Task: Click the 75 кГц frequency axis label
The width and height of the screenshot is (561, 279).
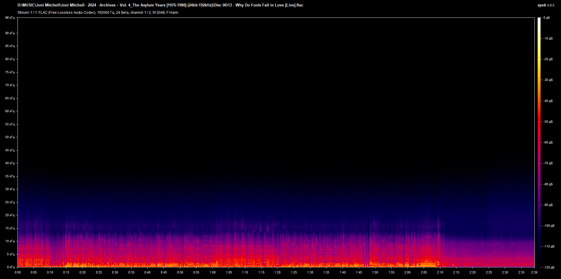Action: [x=10, y=72]
